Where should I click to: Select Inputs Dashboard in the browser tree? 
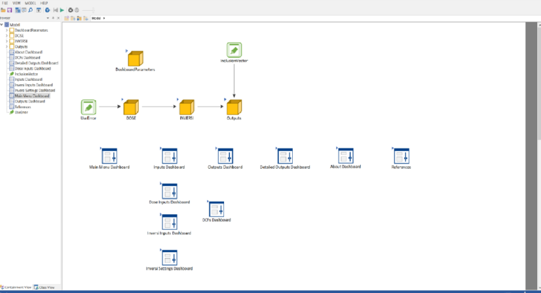pyautogui.click(x=28, y=80)
